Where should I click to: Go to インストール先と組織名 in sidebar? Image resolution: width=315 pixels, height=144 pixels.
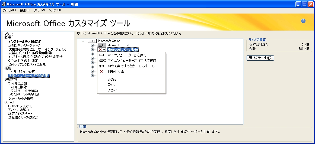(25, 42)
